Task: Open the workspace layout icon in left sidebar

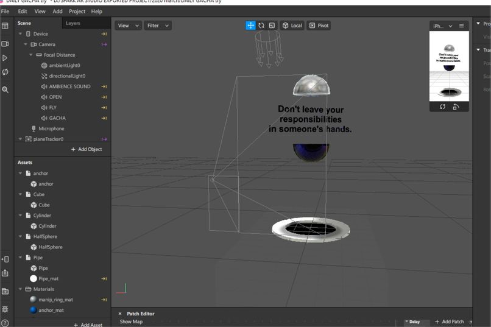Action: [5, 26]
